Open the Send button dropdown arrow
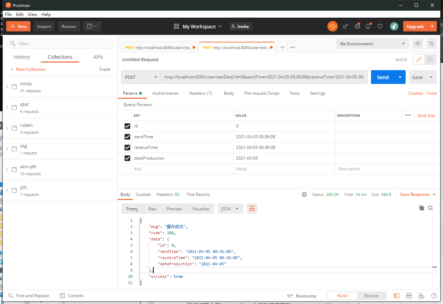The width and height of the screenshot is (443, 304). [x=400, y=77]
